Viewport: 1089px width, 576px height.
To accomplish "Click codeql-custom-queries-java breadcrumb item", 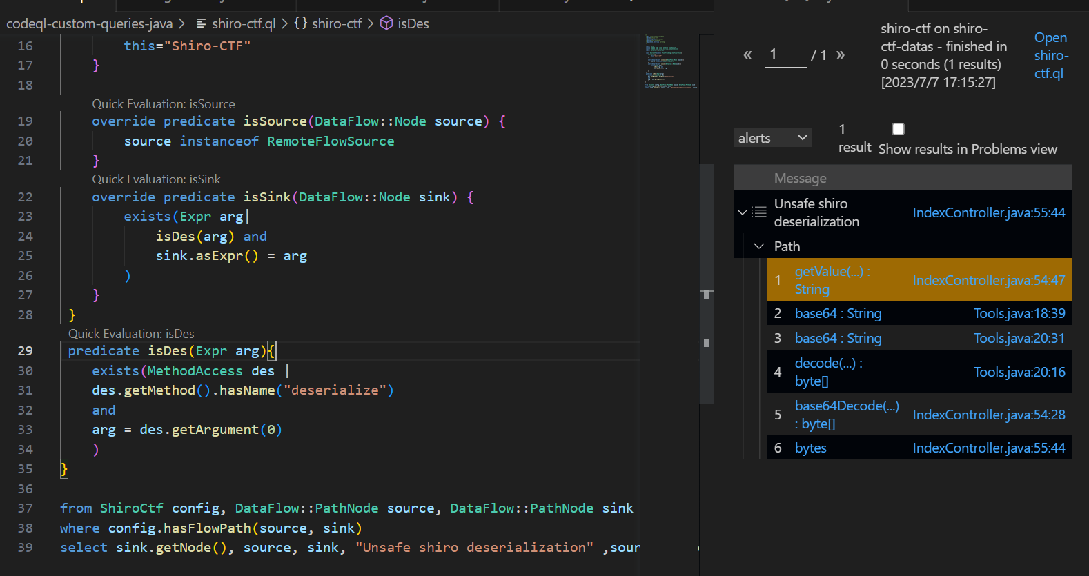I will pos(89,23).
